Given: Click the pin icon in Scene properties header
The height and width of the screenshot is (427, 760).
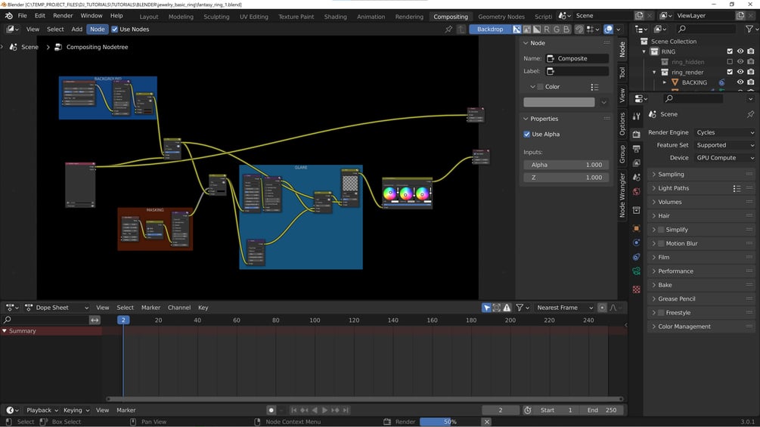Looking at the screenshot, I should (750, 114).
